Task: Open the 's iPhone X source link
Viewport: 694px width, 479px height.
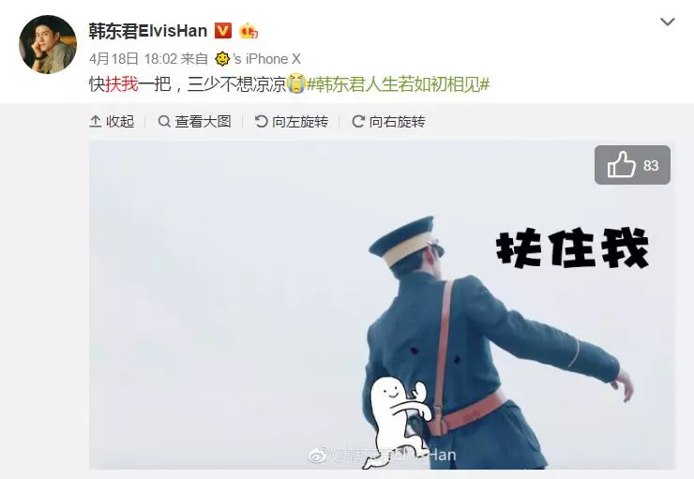Action: coord(267,59)
